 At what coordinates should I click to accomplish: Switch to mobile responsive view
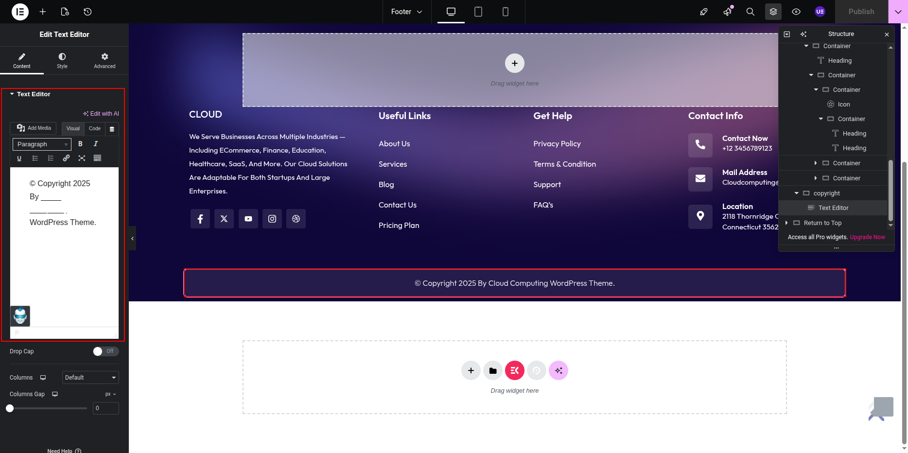pos(506,12)
